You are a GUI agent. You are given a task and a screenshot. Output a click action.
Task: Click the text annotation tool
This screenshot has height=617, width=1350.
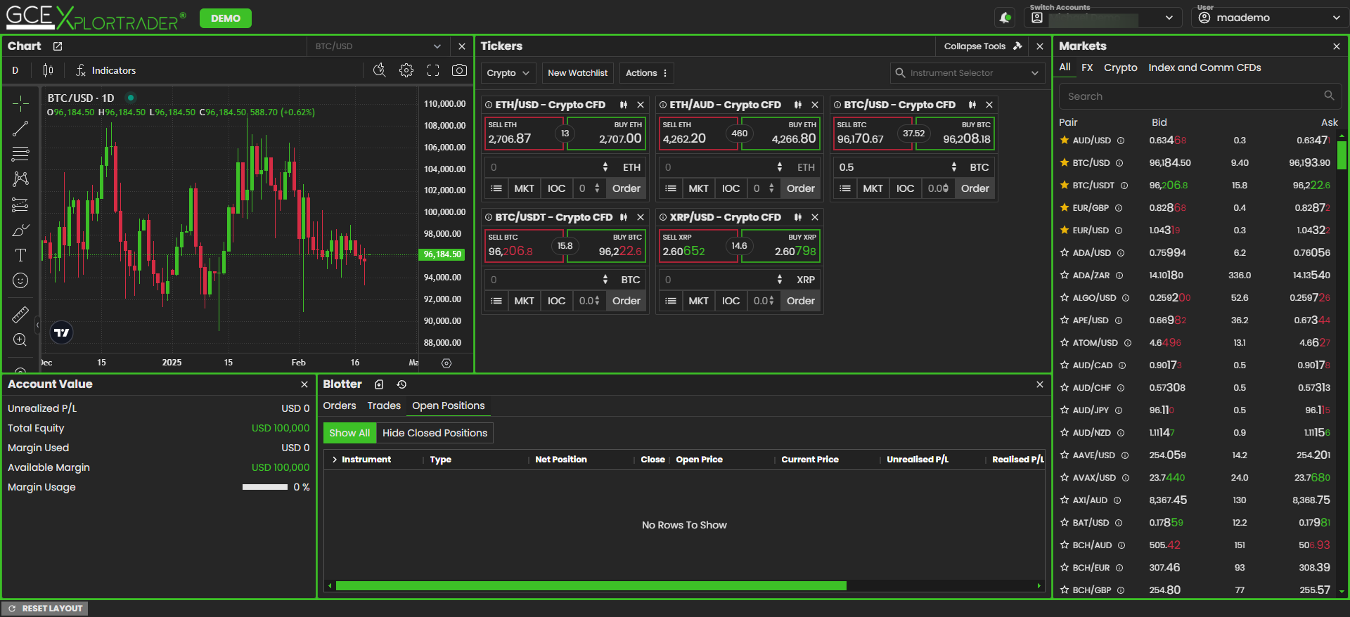pos(20,255)
